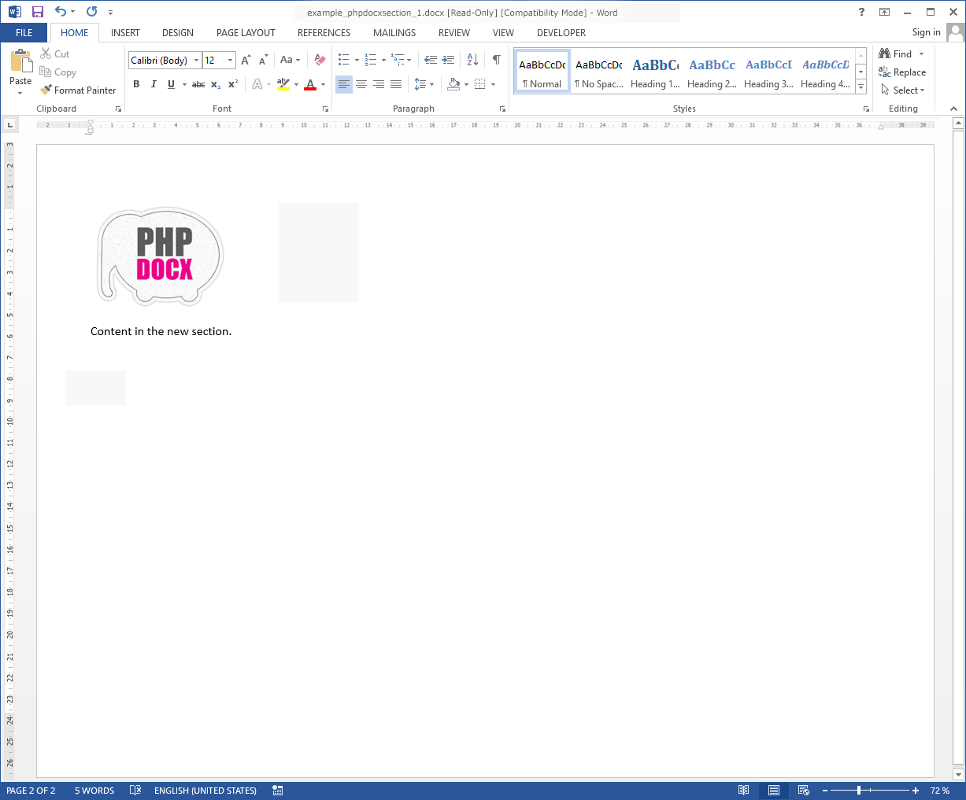Undo the last action

tap(61, 12)
